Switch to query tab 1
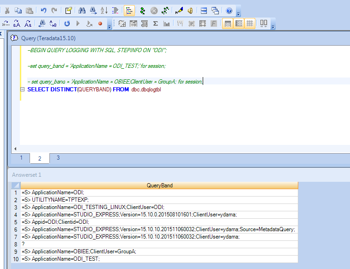The width and height of the screenshot is (350, 269). (21, 158)
